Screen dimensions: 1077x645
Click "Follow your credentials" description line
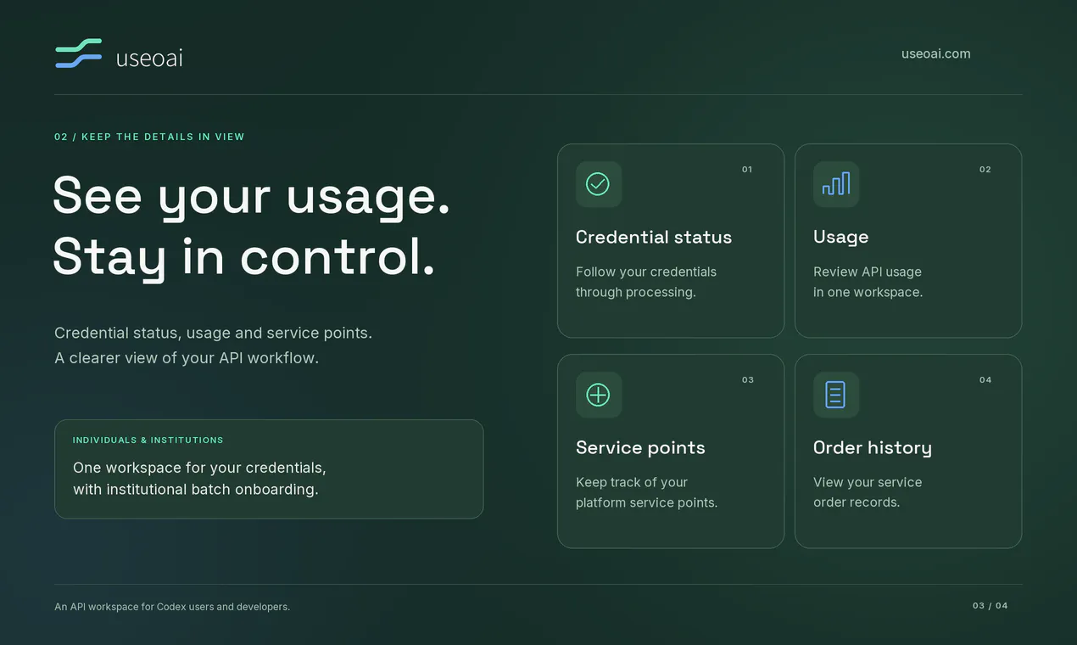click(646, 272)
